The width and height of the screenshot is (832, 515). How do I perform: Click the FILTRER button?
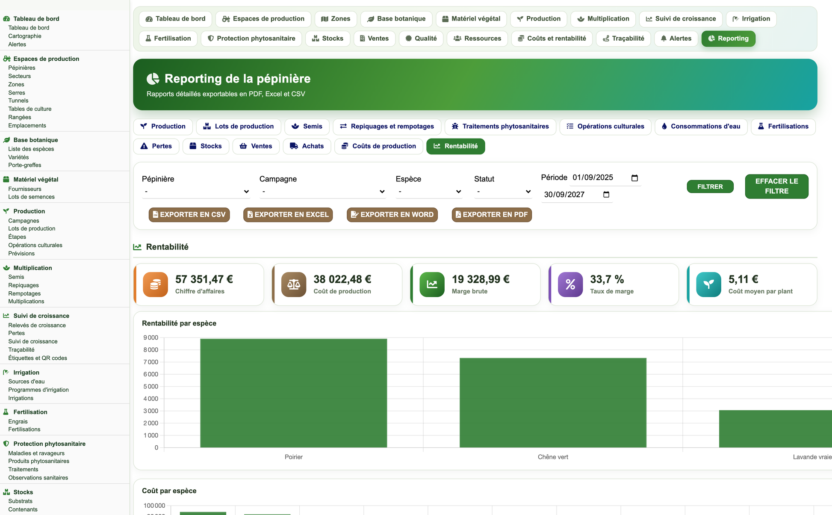coord(710,186)
